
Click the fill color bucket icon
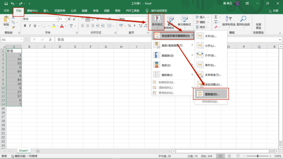54,26
